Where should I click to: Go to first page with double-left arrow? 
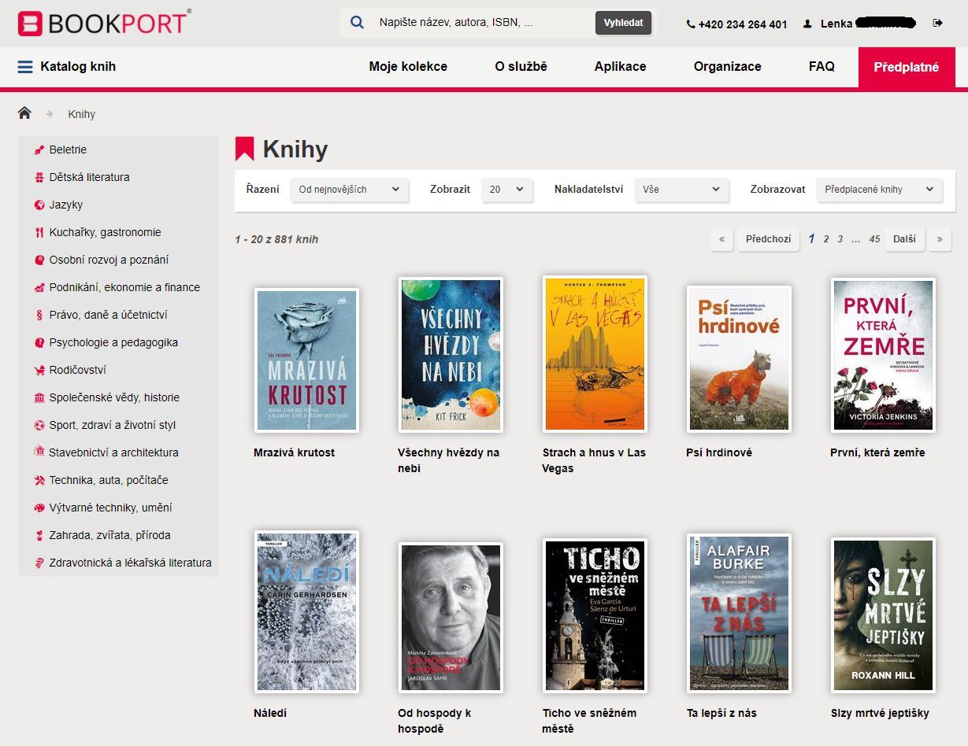721,239
